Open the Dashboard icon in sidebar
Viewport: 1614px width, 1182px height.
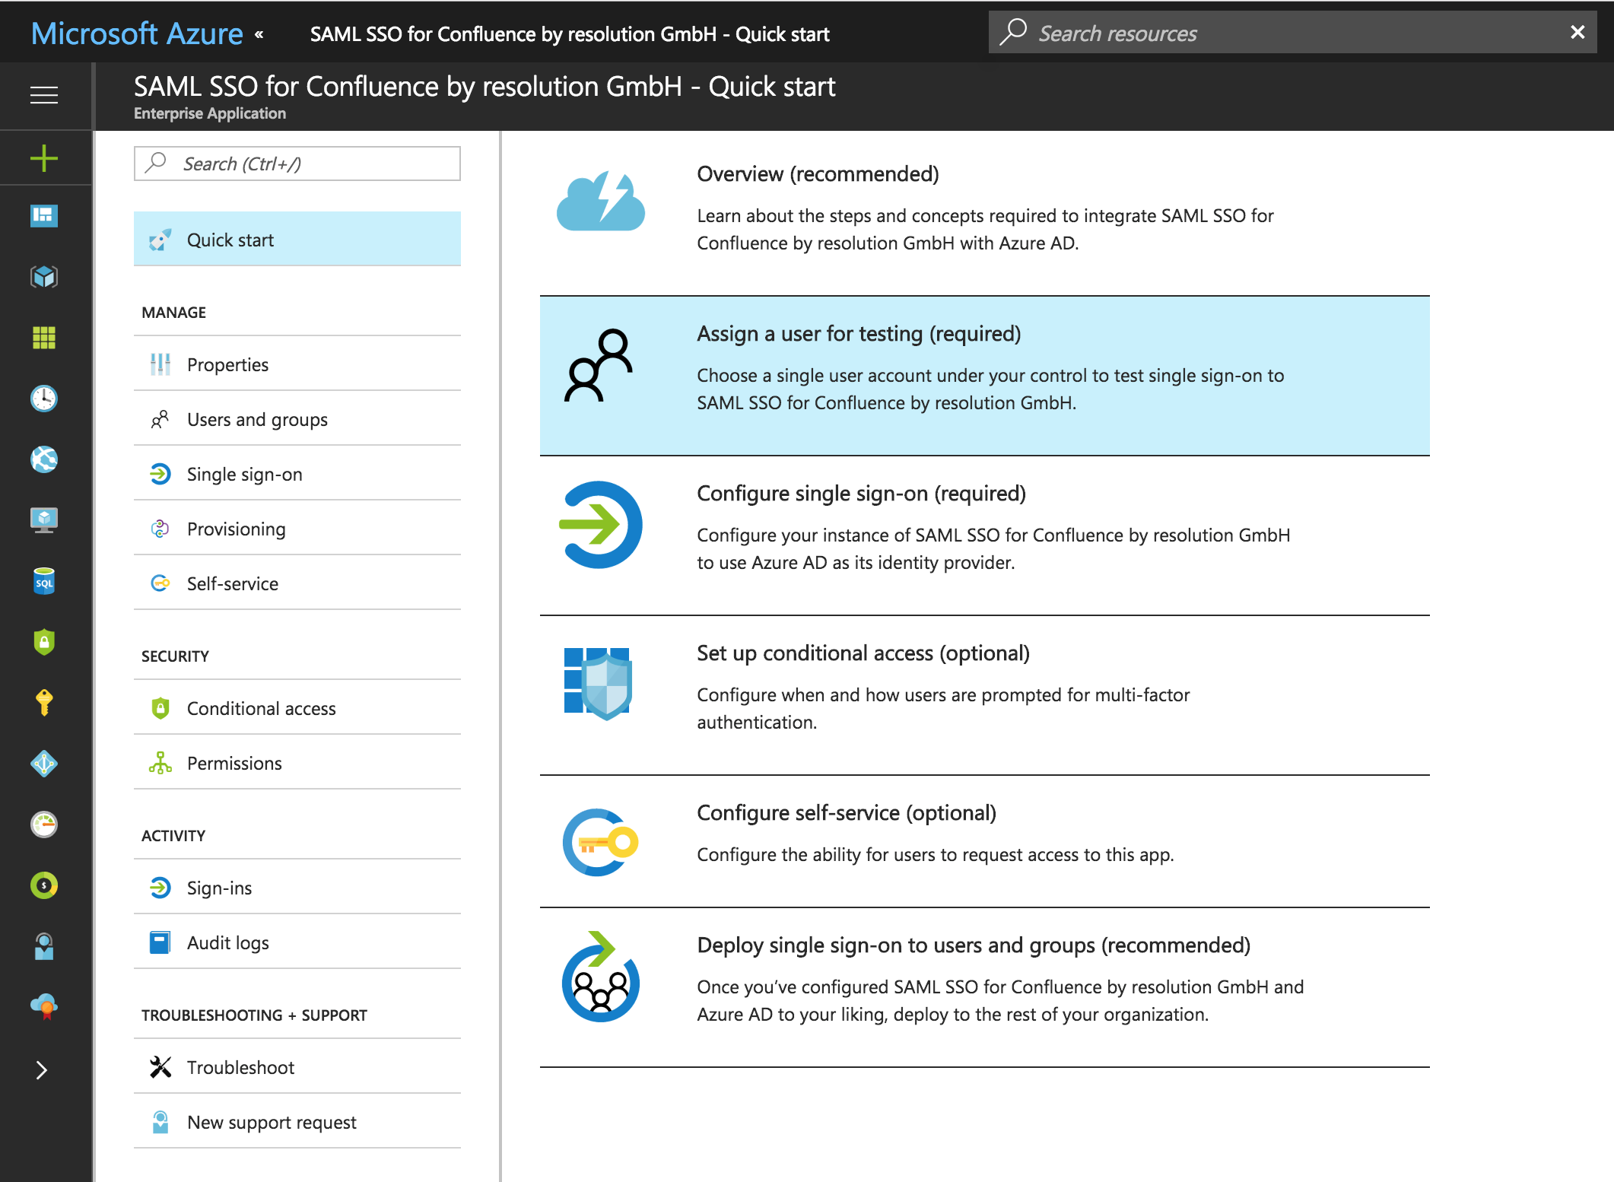click(44, 216)
